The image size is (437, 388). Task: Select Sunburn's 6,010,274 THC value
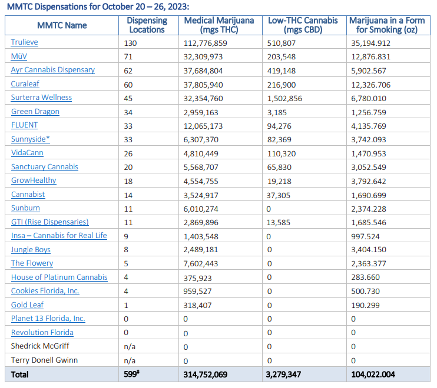(x=201, y=209)
